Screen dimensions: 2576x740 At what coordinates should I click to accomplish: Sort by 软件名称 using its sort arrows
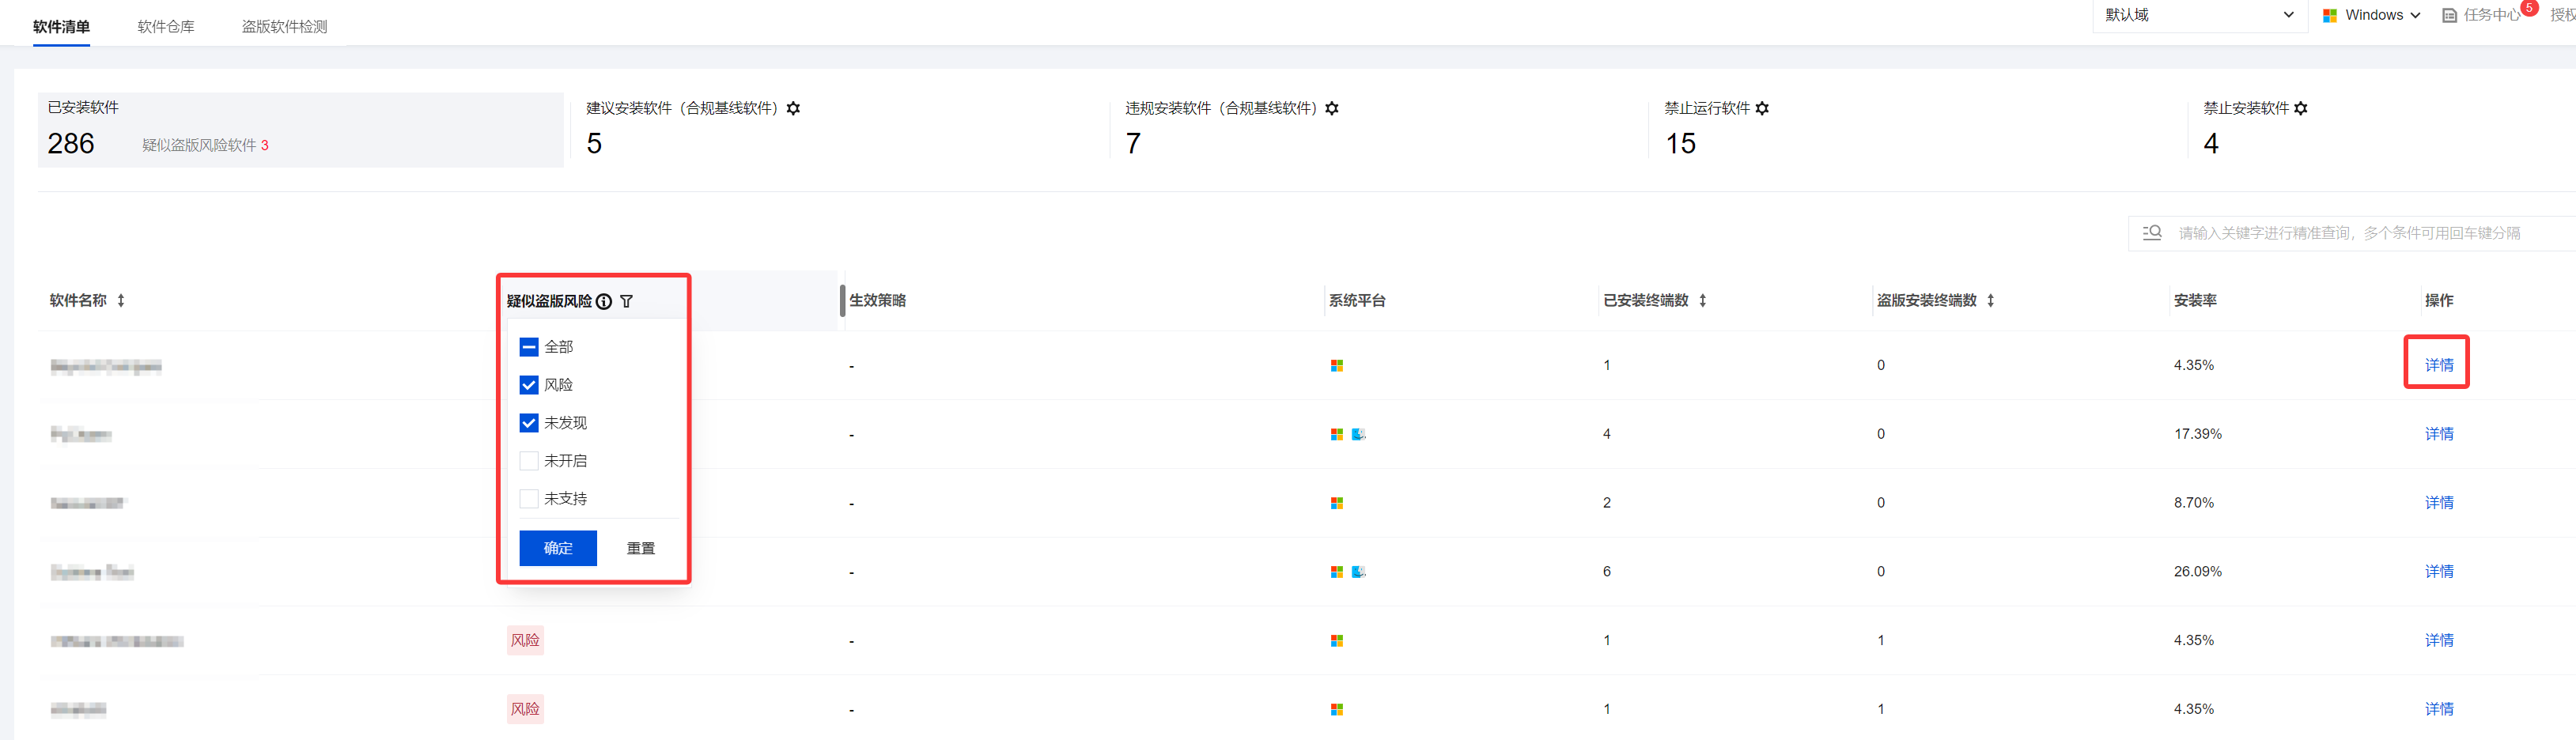pos(121,300)
